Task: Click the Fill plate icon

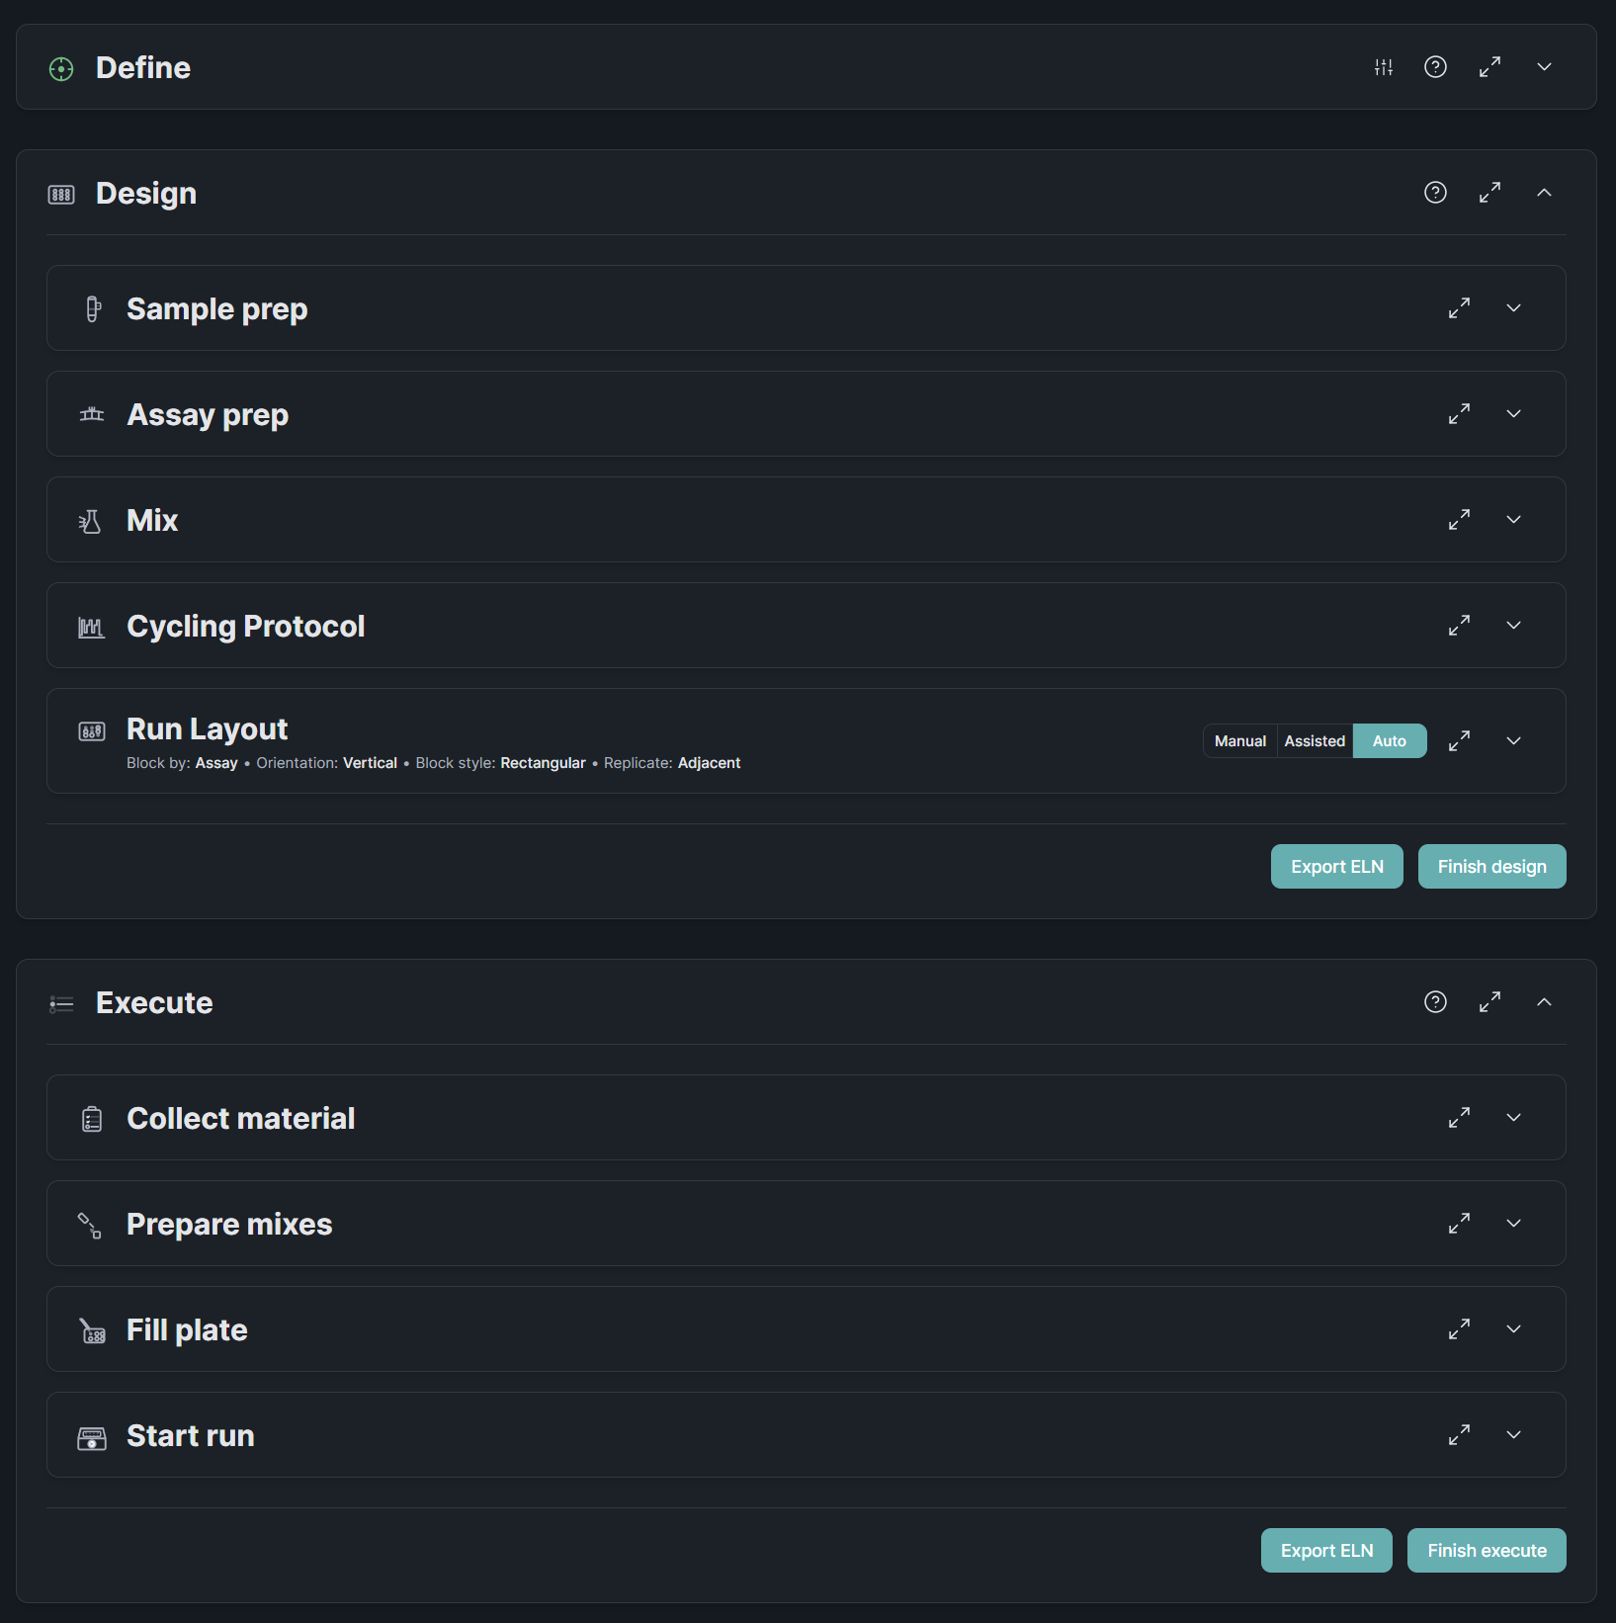Action: [x=92, y=1329]
